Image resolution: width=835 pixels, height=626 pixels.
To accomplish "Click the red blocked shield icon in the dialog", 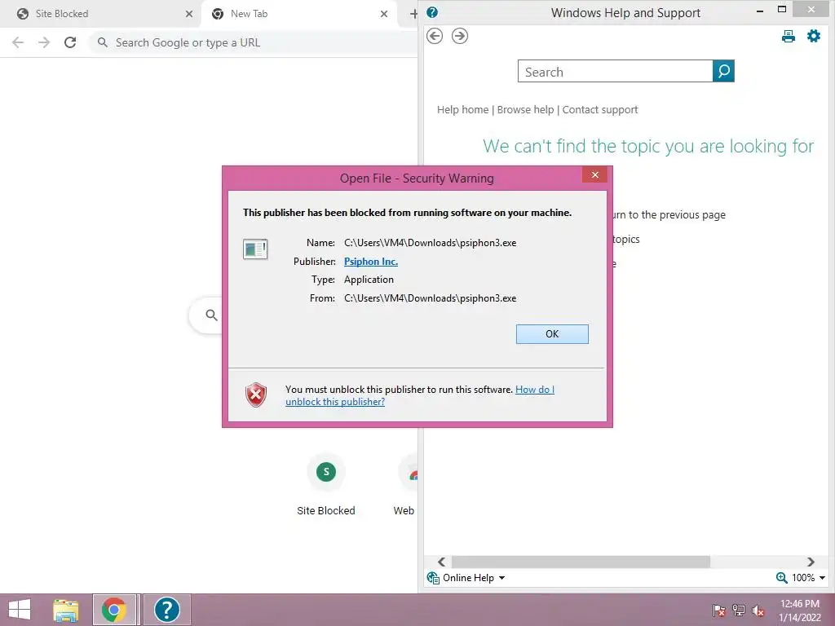I will pos(255,395).
